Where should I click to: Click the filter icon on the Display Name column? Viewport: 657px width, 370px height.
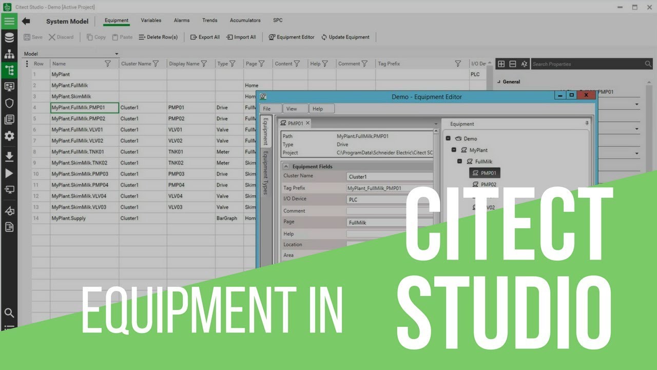(204, 64)
